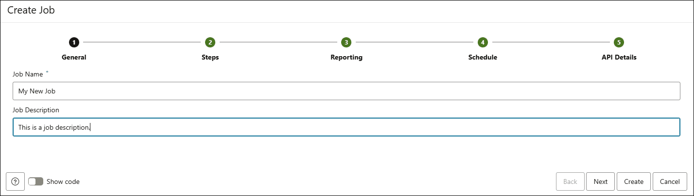Switch to the Reporting step label
The image size is (694, 196).
click(x=346, y=57)
